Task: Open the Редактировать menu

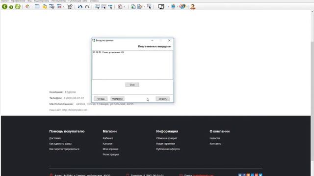Action: 41,1
